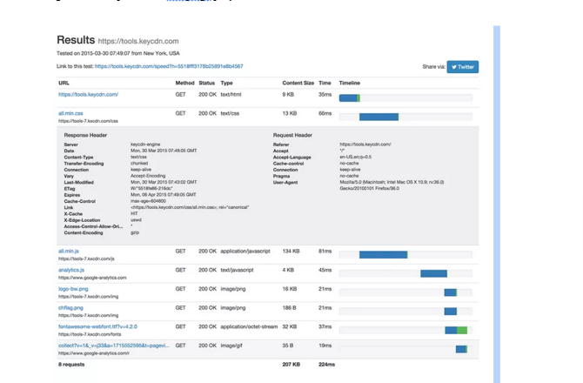Click the Twitter share button

[x=463, y=67]
